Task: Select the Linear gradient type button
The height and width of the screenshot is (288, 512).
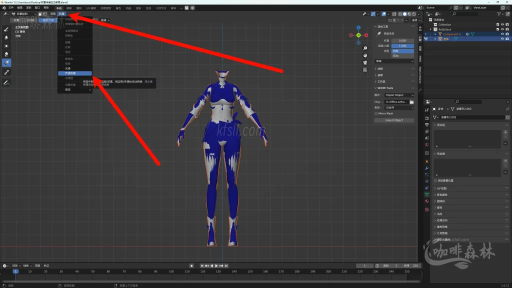Action: pyautogui.click(x=402, y=51)
